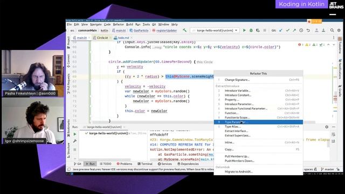Open Notifications side tab on right
345x194 pixels.
(x=340, y=69)
